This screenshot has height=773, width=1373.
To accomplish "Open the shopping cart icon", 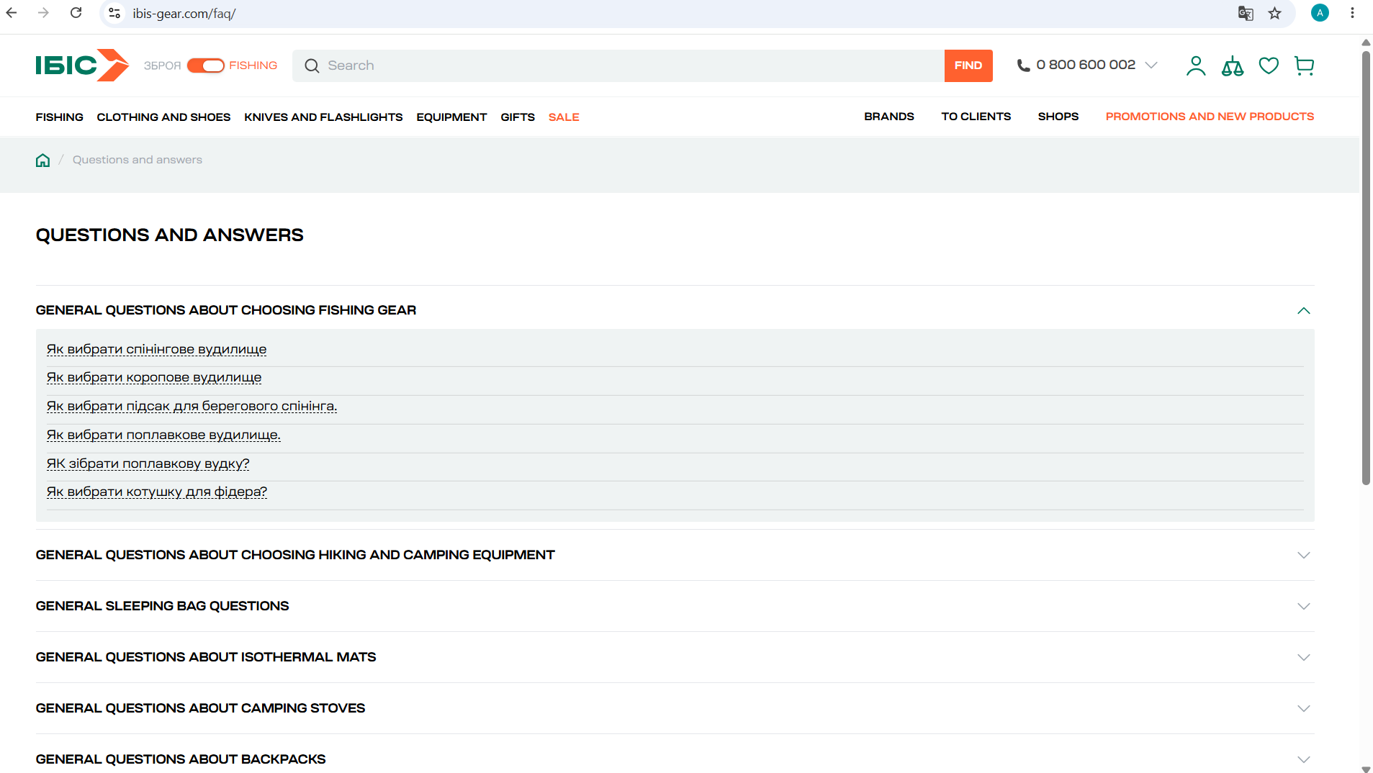I will (1304, 66).
